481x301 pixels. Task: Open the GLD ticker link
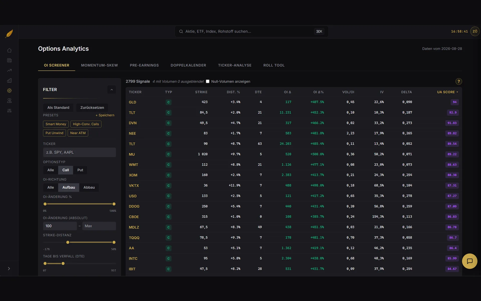pyautogui.click(x=133, y=102)
